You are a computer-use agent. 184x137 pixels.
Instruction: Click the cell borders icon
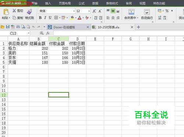point(56,18)
